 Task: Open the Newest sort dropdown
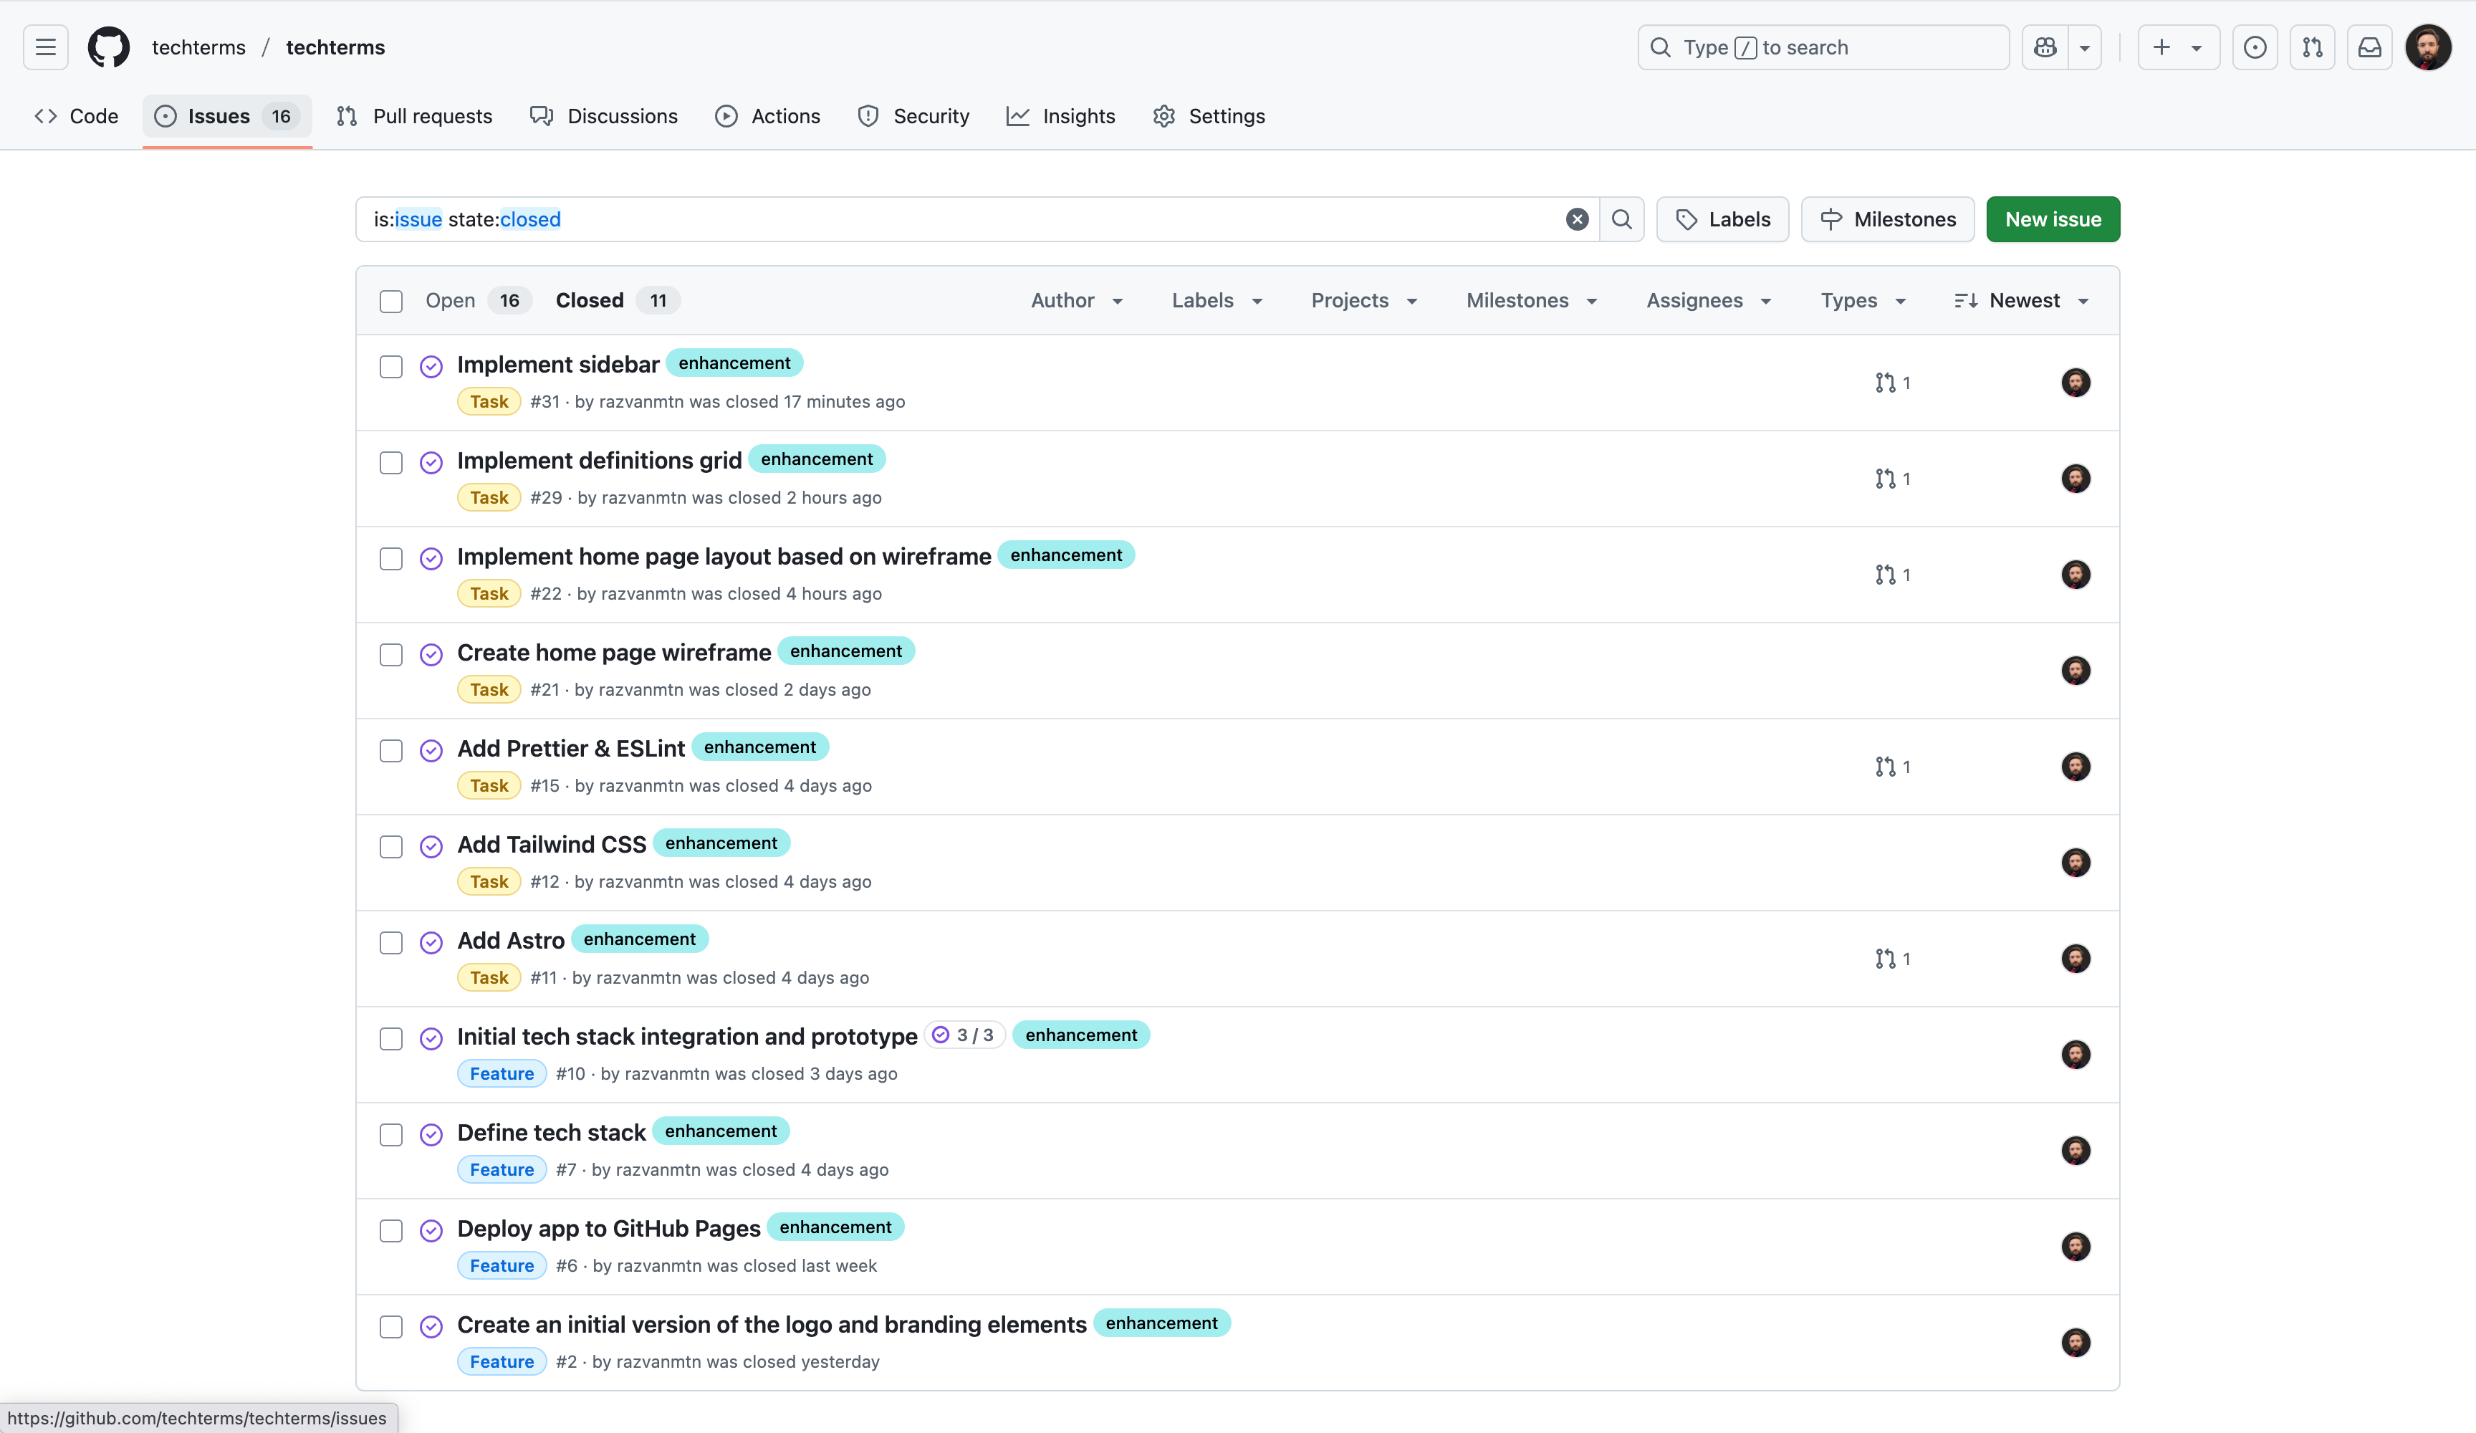[x=2021, y=301]
